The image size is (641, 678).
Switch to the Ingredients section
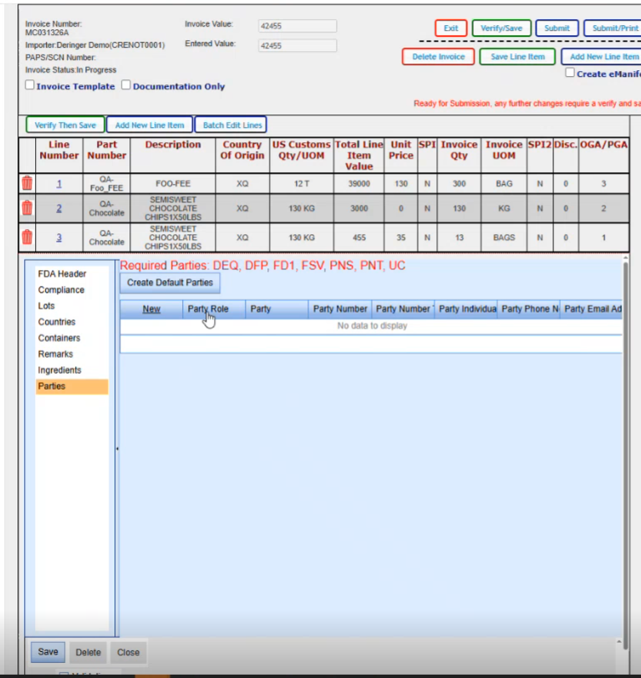coord(59,370)
